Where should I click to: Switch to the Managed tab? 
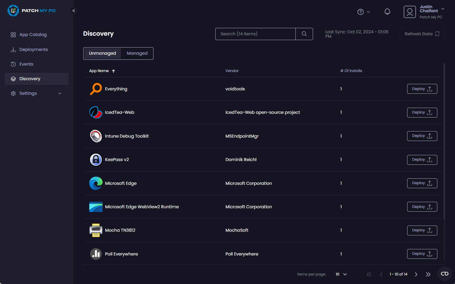pyautogui.click(x=137, y=53)
